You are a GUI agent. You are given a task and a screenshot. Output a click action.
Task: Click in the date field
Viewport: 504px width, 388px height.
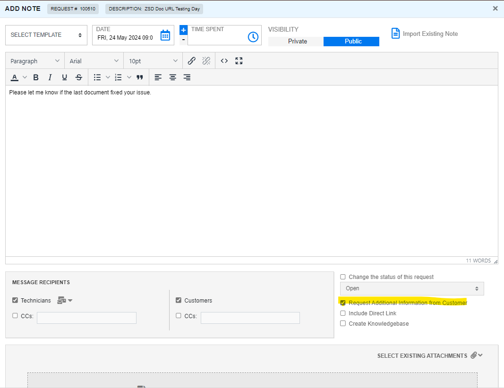(125, 38)
